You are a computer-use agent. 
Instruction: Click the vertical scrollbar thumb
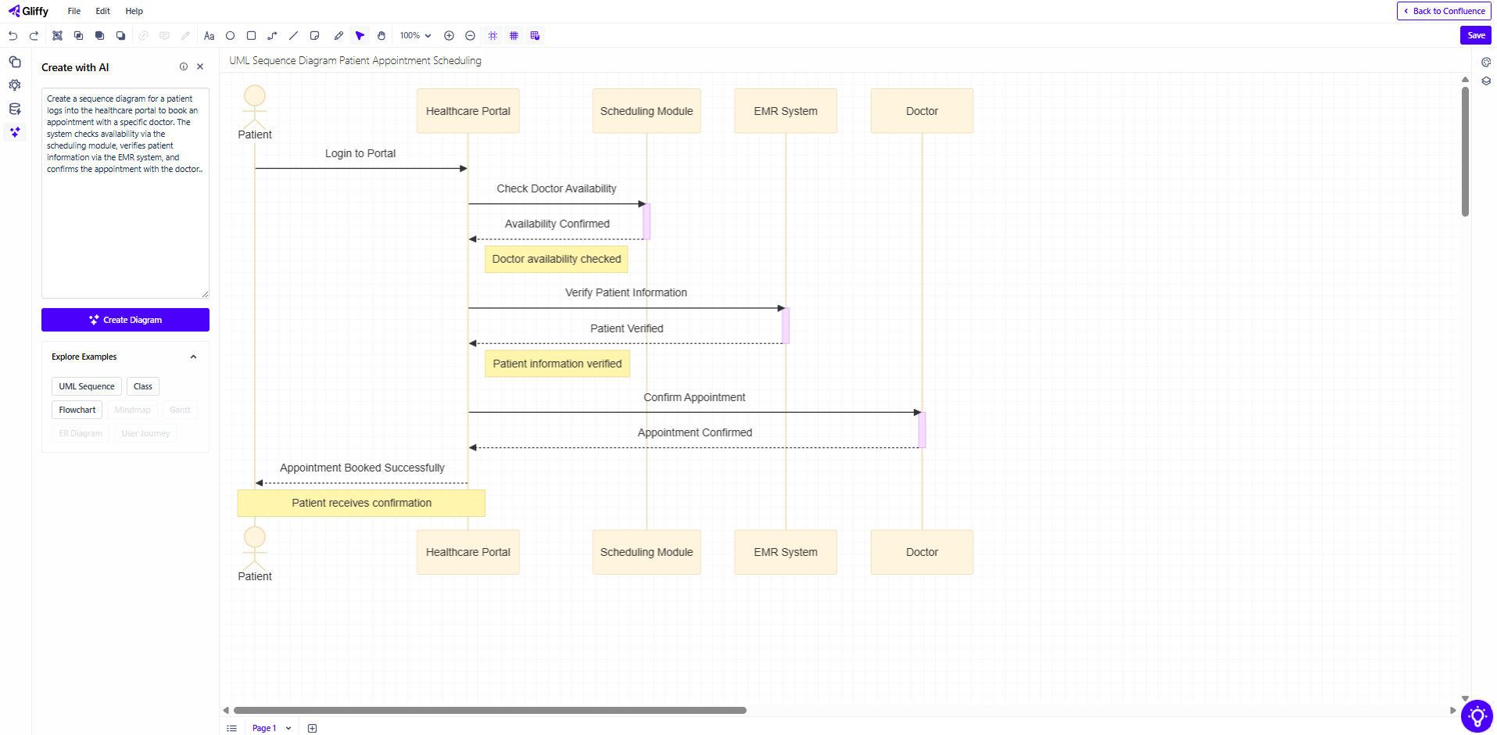coord(1465,151)
